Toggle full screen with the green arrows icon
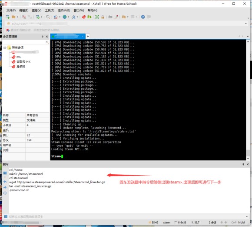 (97, 17)
